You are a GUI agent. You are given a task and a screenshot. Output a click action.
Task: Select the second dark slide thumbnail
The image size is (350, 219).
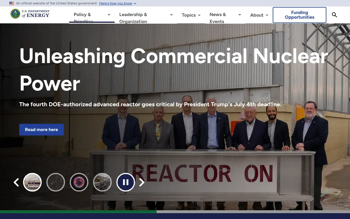tap(56, 182)
